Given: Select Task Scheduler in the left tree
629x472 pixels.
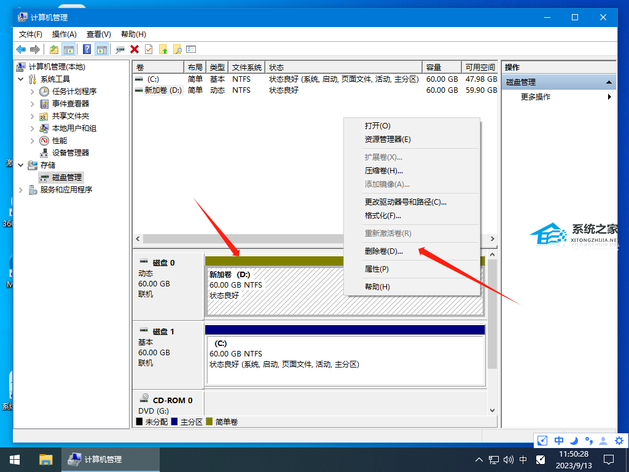Looking at the screenshot, I should [x=74, y=91].
